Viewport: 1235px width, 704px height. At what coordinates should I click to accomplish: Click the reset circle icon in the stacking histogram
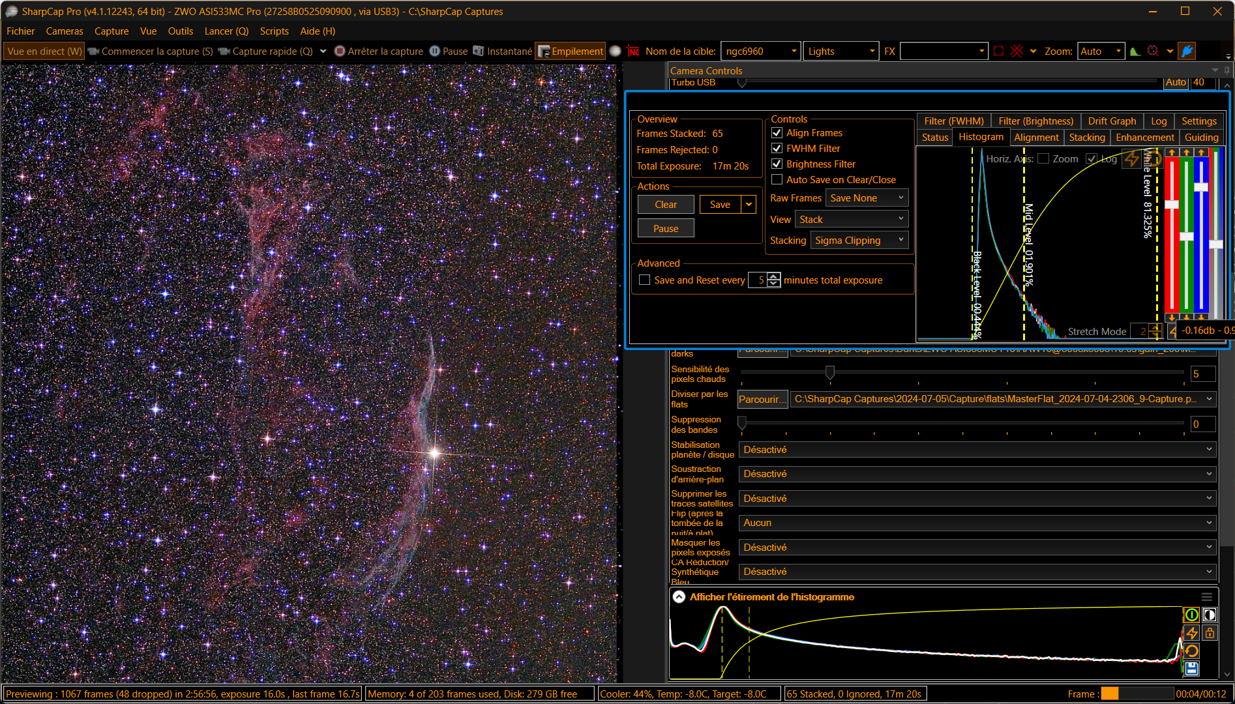1153,158
